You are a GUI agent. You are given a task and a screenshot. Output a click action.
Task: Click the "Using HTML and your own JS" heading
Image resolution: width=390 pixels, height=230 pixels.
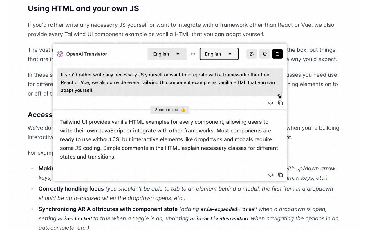(x=83, y=8)
